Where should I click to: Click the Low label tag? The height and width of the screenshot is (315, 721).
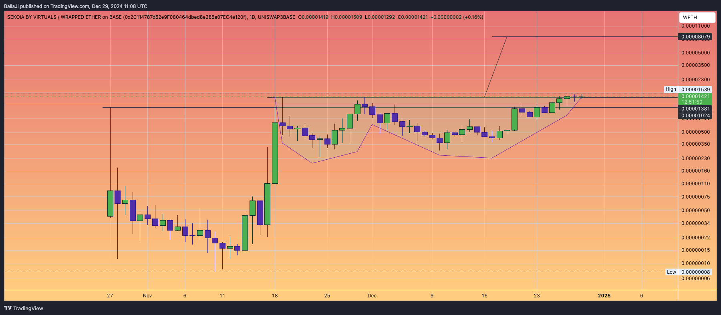coord(671,272)
